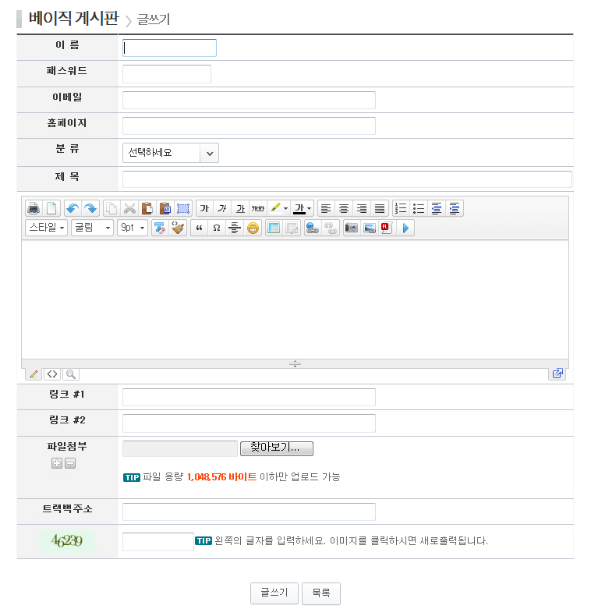
Task: Click the blockquote quotation icon
Action: [199, 228]
